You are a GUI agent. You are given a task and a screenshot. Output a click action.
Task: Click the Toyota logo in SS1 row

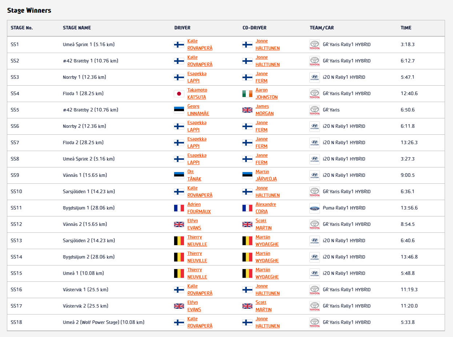click(x=314, y=45)
